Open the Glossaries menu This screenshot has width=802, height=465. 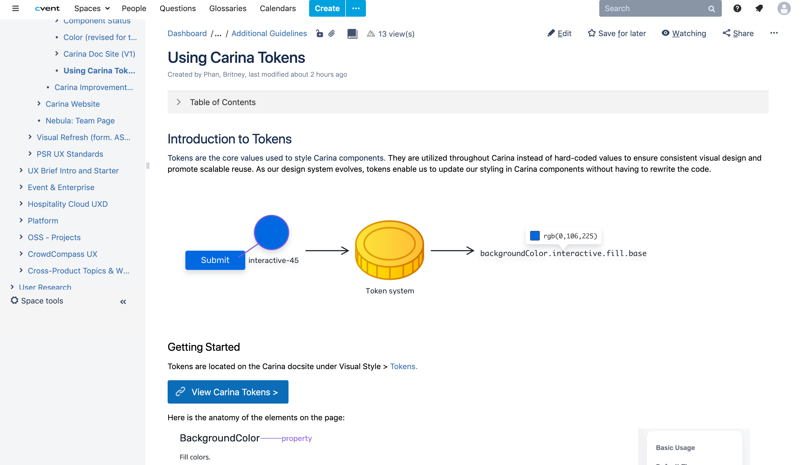pyautogui.click(x=228, y=9)
